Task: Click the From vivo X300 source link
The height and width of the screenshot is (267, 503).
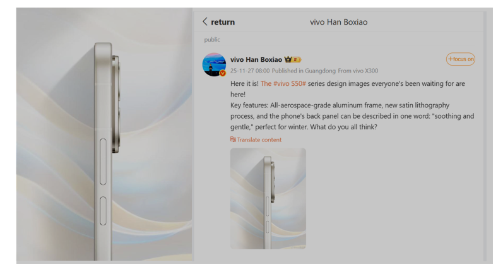Action: pos(358,71)
